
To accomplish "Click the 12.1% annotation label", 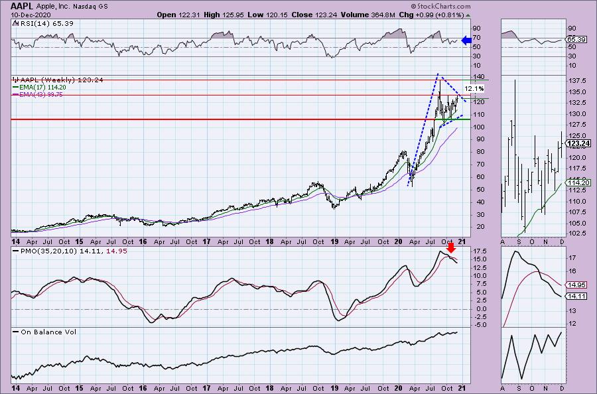I will [x=474, y=88].
